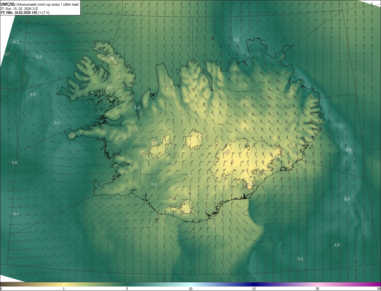Click the 6.9 value label
The width and height of the screenshot is (381, 291).
(x=349, y=150)
